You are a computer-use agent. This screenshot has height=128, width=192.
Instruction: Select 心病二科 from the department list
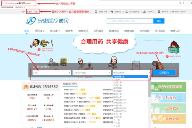tap(118, 85)
